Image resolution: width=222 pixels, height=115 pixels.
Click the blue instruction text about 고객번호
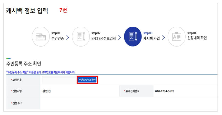click(x=41, y=72)
